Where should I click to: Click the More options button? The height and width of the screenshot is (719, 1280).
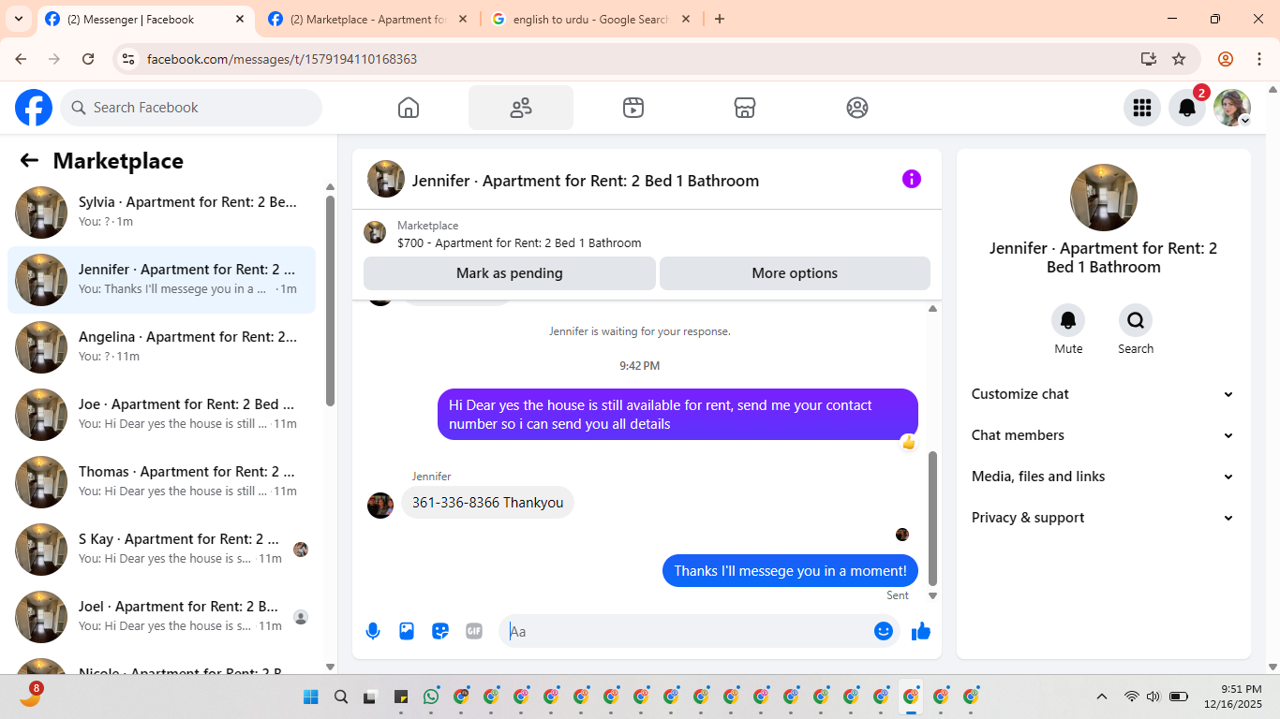[x=795, y=273]
